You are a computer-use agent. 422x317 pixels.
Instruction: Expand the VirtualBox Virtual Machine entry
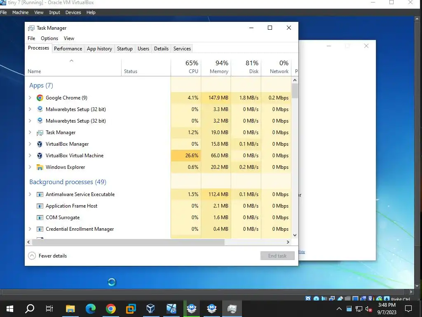coord(30,156)
